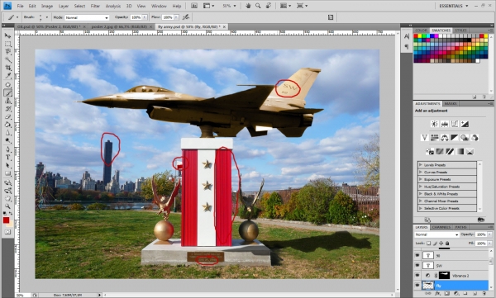Select the Pen tool
This screenshot has width=496, height=298.
[x=8, y=149]
